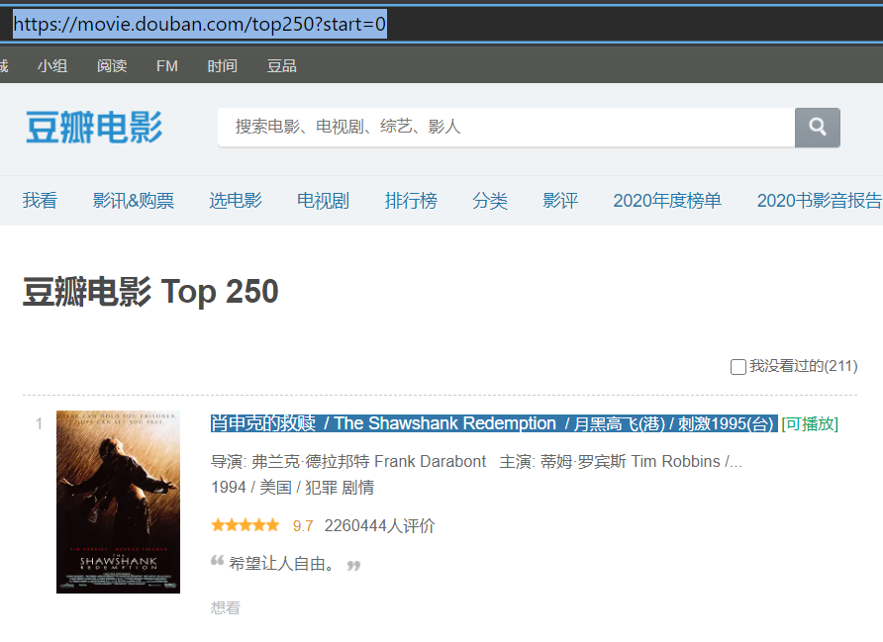
Task: Click the five-star rating under Shawshank Redemption
Action: [245, 524]
